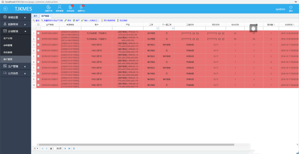Image resolution: width=299 pixels, height=154 pixels.
Task: Expand 生产管理 sidebar menu
Action: coord(16,66)
